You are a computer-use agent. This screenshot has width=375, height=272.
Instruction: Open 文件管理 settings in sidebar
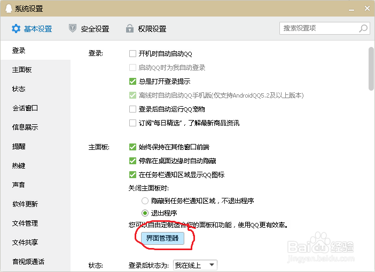(36, 223)
